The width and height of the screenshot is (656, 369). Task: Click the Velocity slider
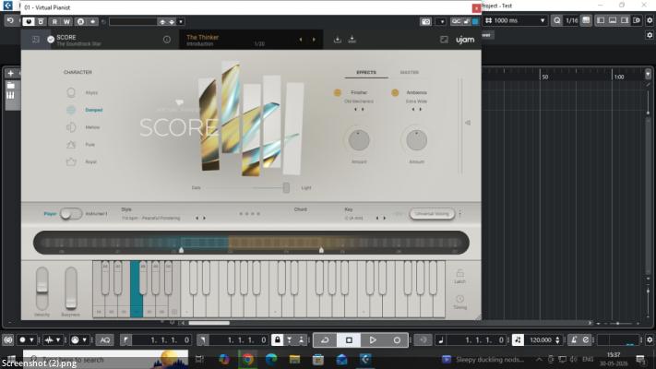click(x=42, y=289)
